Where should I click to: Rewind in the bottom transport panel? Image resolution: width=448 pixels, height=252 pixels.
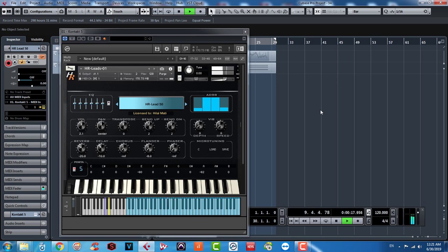click(x=304, y=221)
